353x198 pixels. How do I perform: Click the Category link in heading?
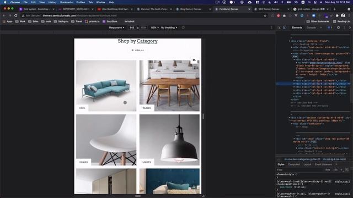pyautogui.click(x=147, y=41)
